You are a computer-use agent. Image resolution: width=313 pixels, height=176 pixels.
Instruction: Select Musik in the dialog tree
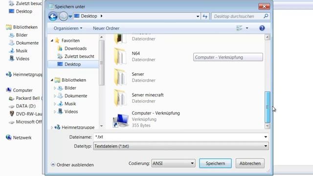pyautogui.click(x=70, y=104)
